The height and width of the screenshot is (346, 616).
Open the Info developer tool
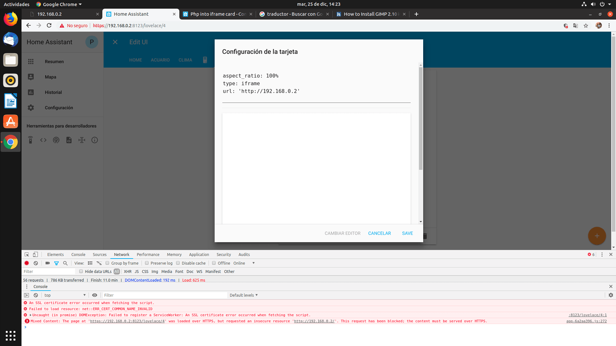94,140
